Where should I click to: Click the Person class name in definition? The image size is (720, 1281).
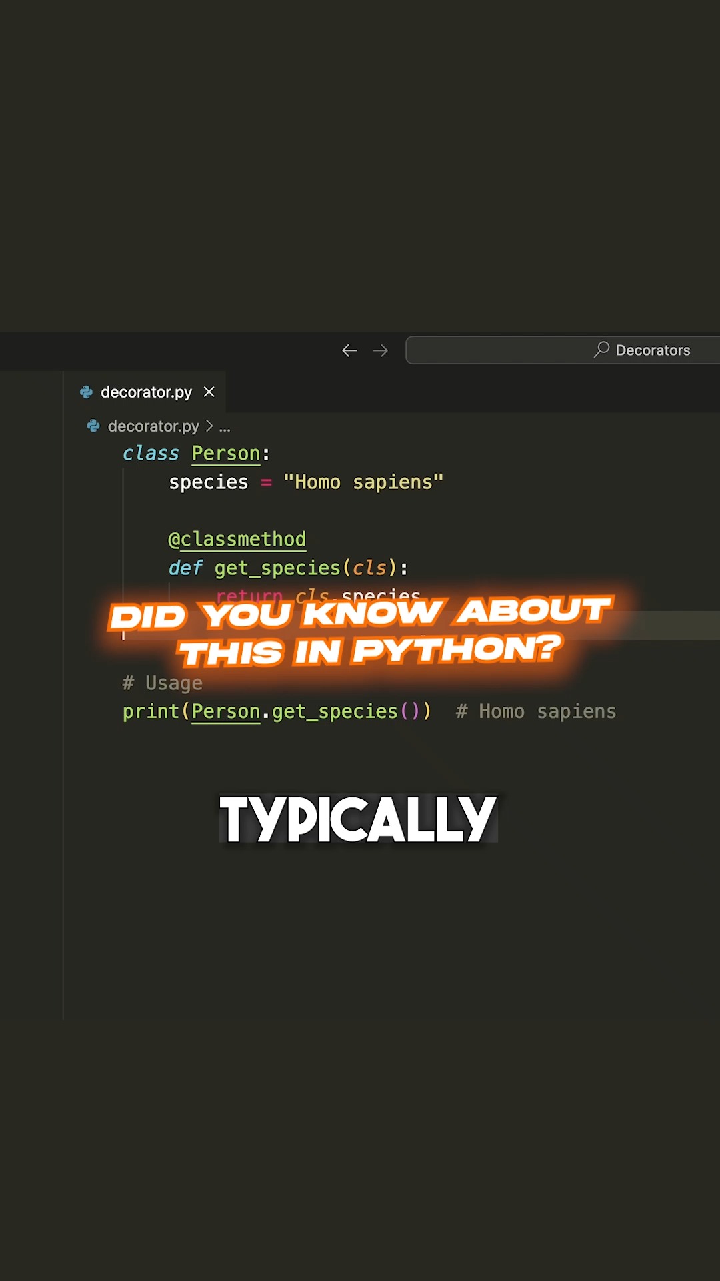point(225,454)
